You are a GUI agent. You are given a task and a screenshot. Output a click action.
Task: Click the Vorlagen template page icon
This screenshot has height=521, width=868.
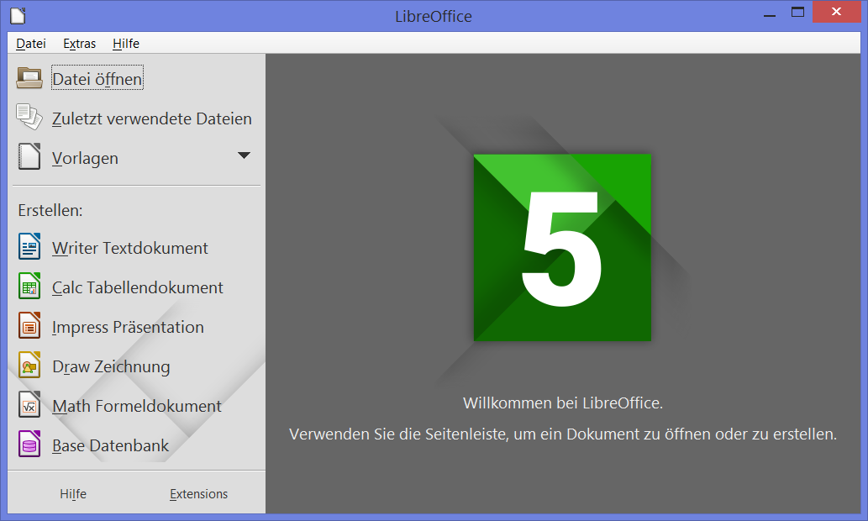pyautogui.click(x=29, y=157)
